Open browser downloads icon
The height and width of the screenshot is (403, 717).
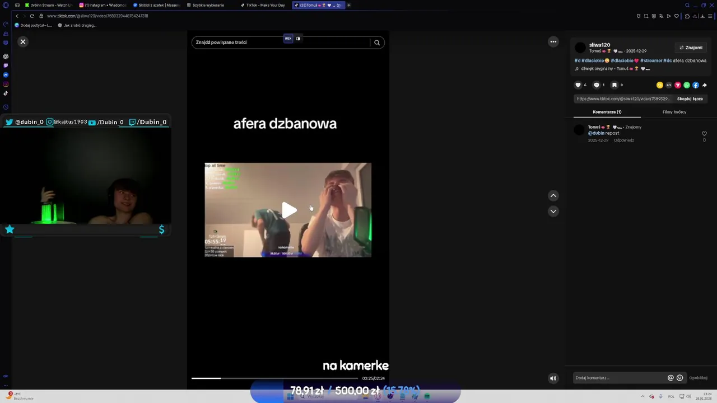coord(702,16)
